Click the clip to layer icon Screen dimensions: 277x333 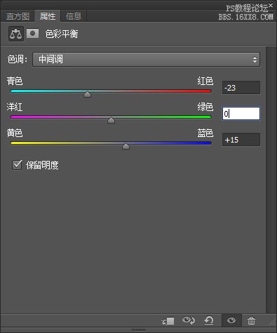(168, 321)
